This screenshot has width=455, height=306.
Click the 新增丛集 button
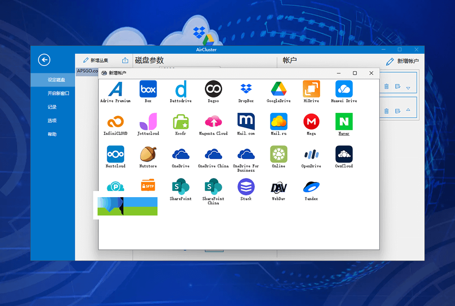(96, 60)
